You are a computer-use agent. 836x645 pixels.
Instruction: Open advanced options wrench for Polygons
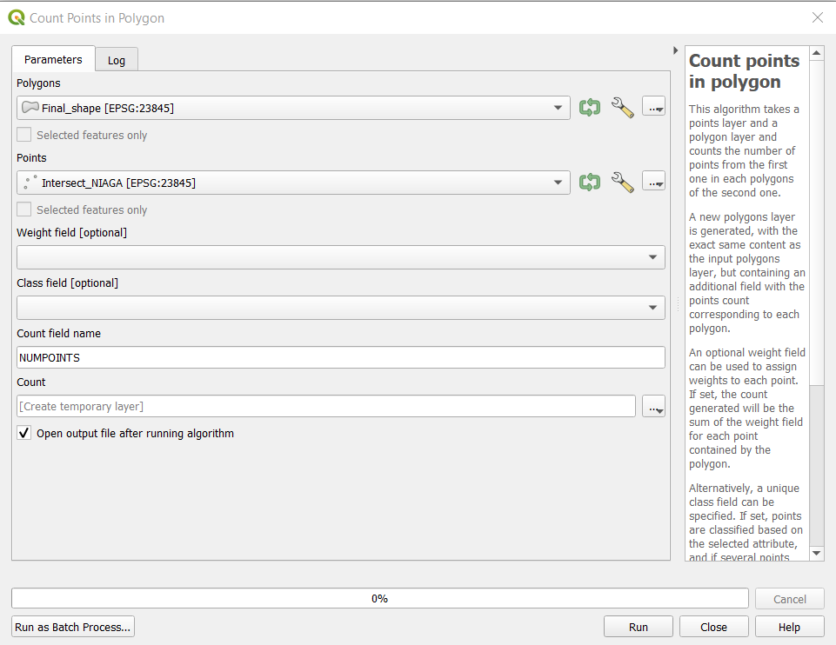622,108
